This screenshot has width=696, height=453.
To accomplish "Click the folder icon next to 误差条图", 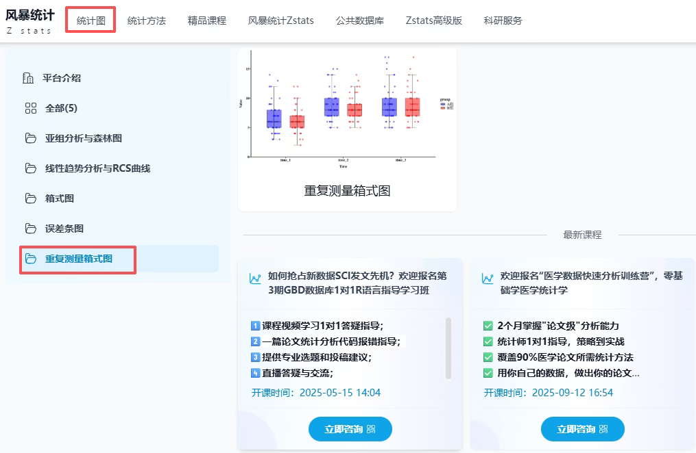I will (30, 229).
